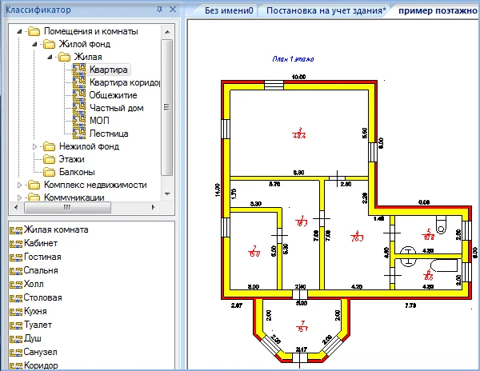Collapse the Помещения и комнаты node
The width and height of the screenshot is (480, 371).
click(x=19, y=31)
